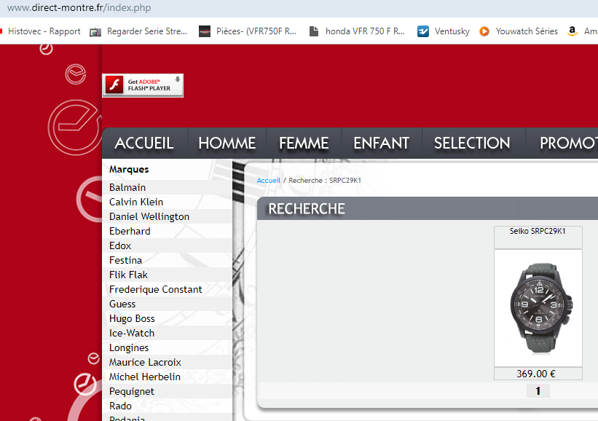Click the Get Adobe Flash Player badge

coord(143,85)
